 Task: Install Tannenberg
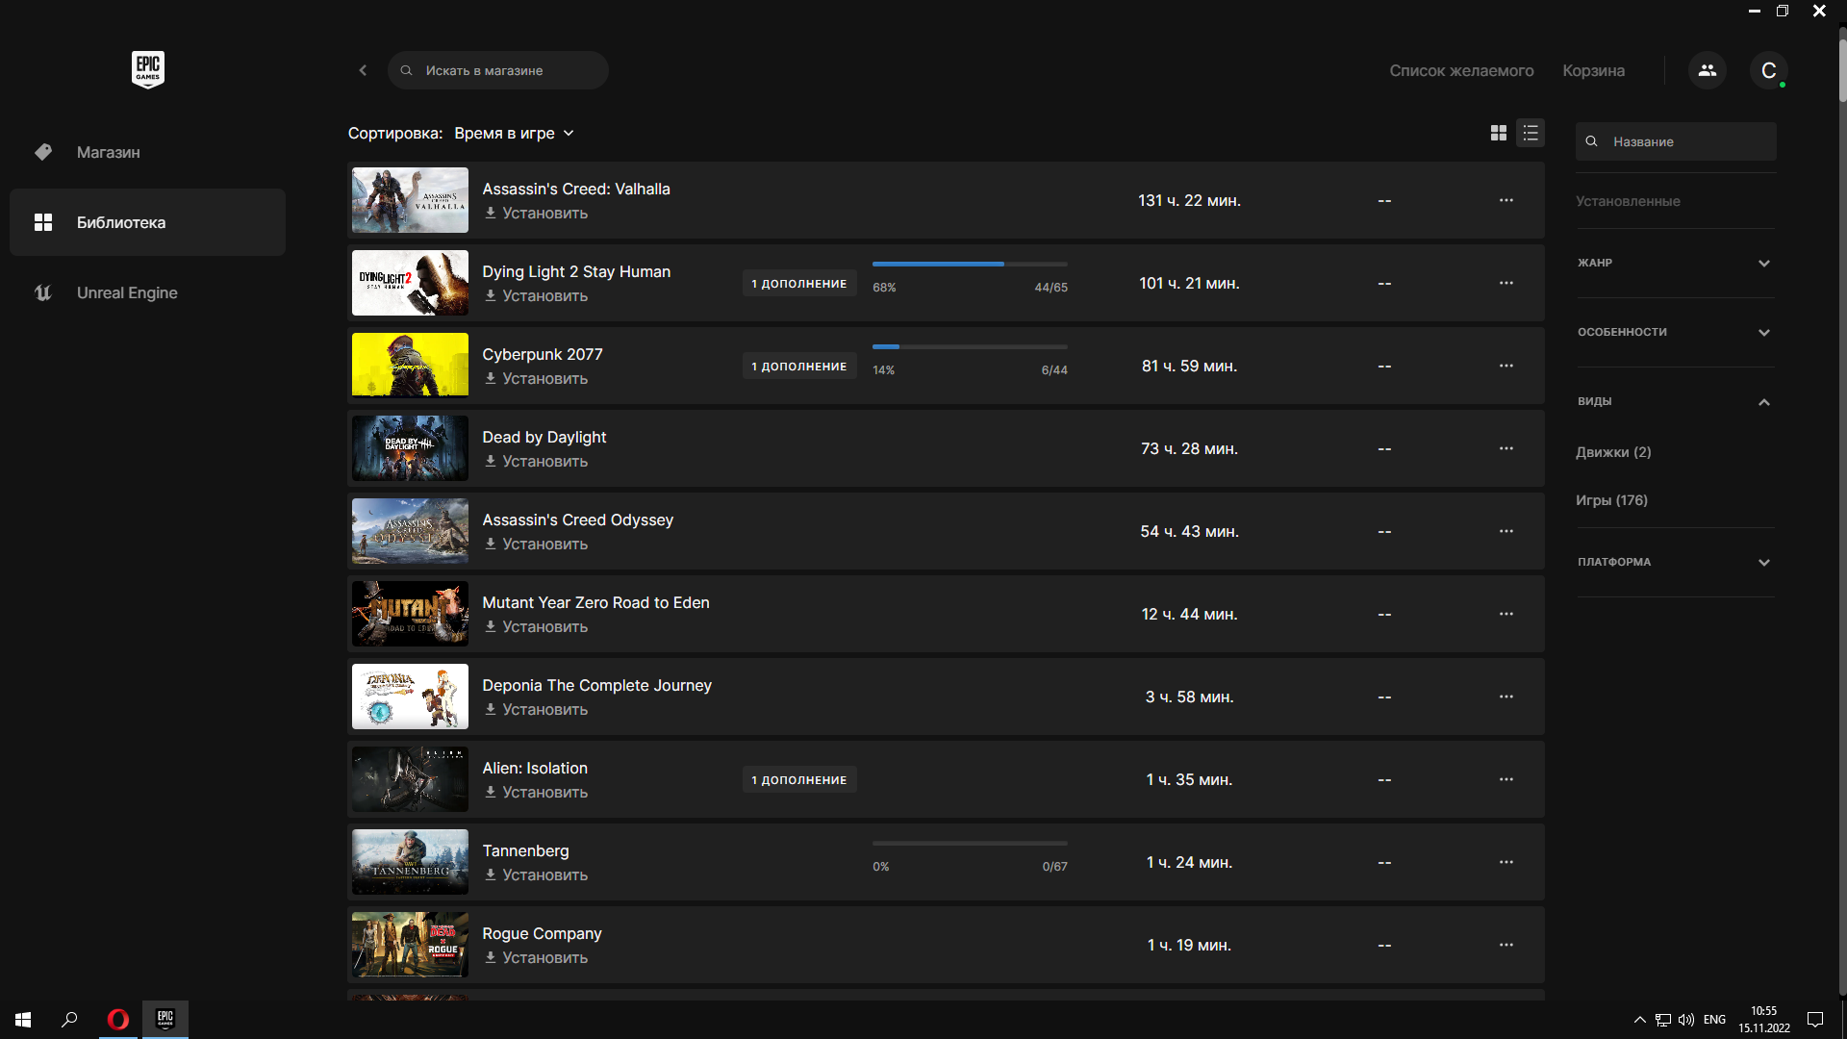[536, 875]
